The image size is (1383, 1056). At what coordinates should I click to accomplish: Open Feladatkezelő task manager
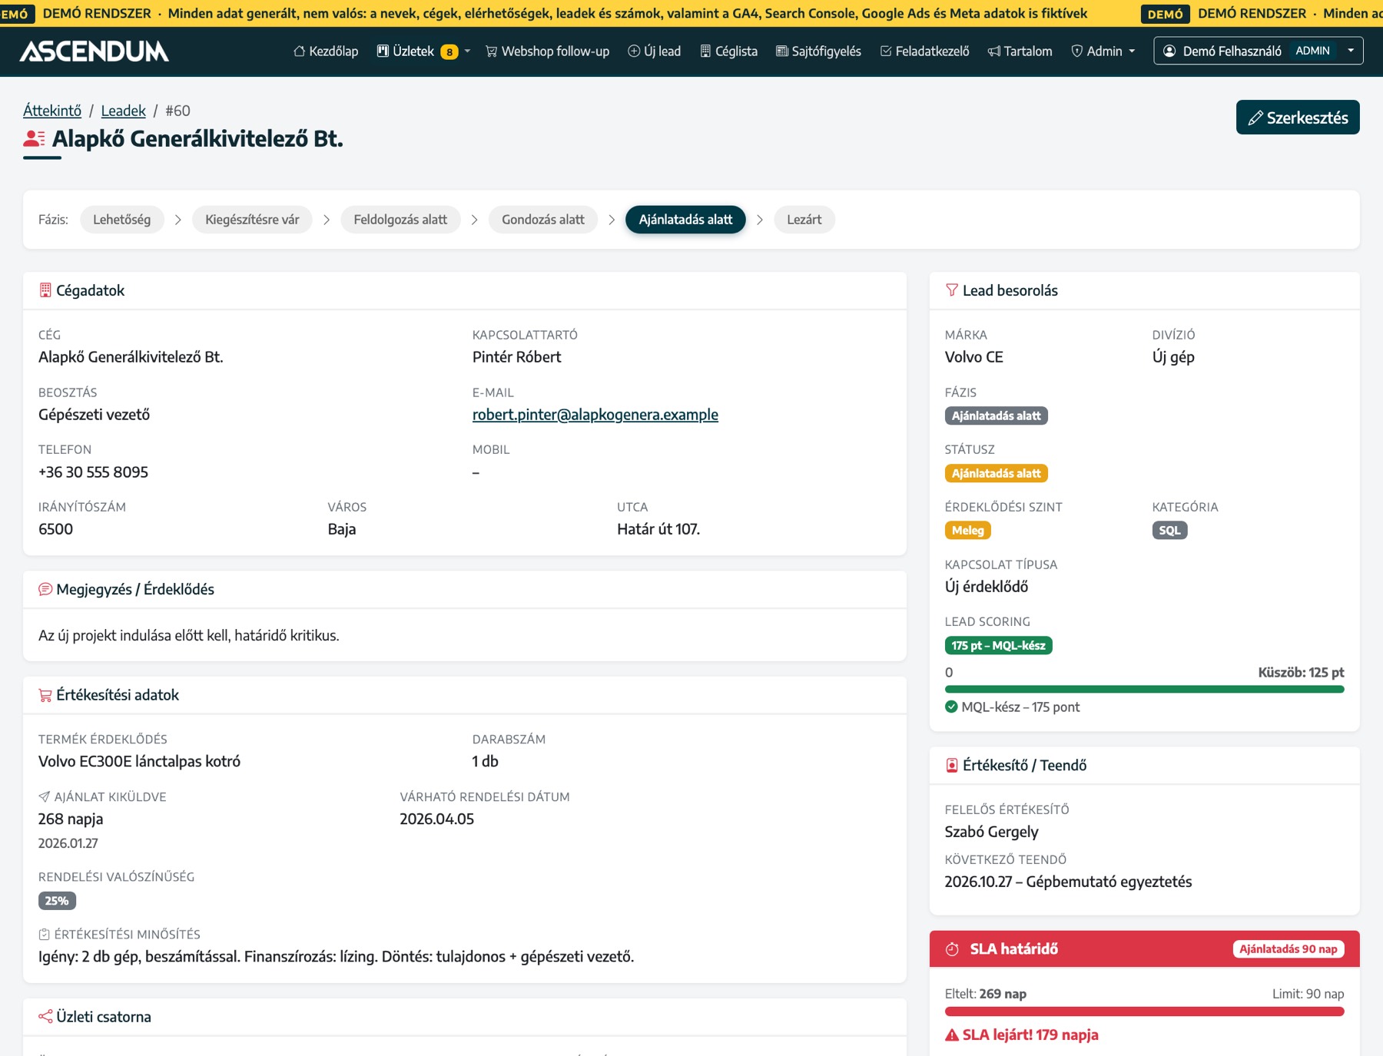(924, 51)
